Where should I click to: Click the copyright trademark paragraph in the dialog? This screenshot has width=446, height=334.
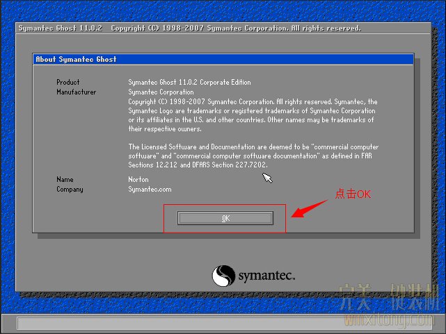pos(253,115)
